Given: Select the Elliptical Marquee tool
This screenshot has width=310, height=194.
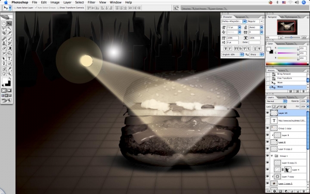Looking at the screenshot, I should coord(4,24).
